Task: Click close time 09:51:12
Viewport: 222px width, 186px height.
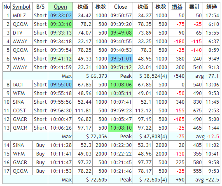Action: 121,67
